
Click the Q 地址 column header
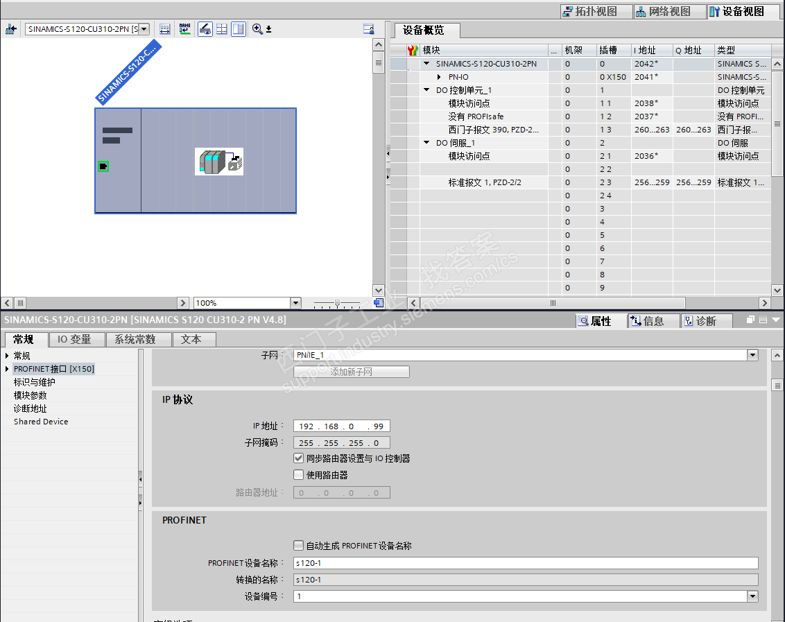(x=693, y=50)
